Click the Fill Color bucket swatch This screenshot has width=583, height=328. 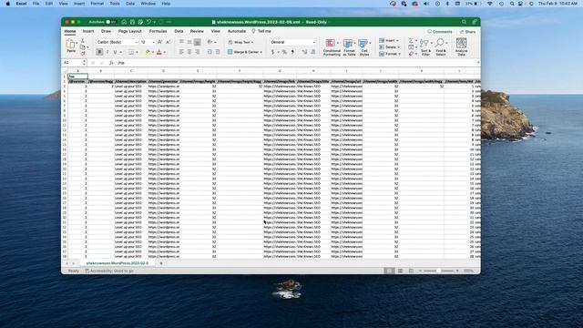click(x=148, y=52)
